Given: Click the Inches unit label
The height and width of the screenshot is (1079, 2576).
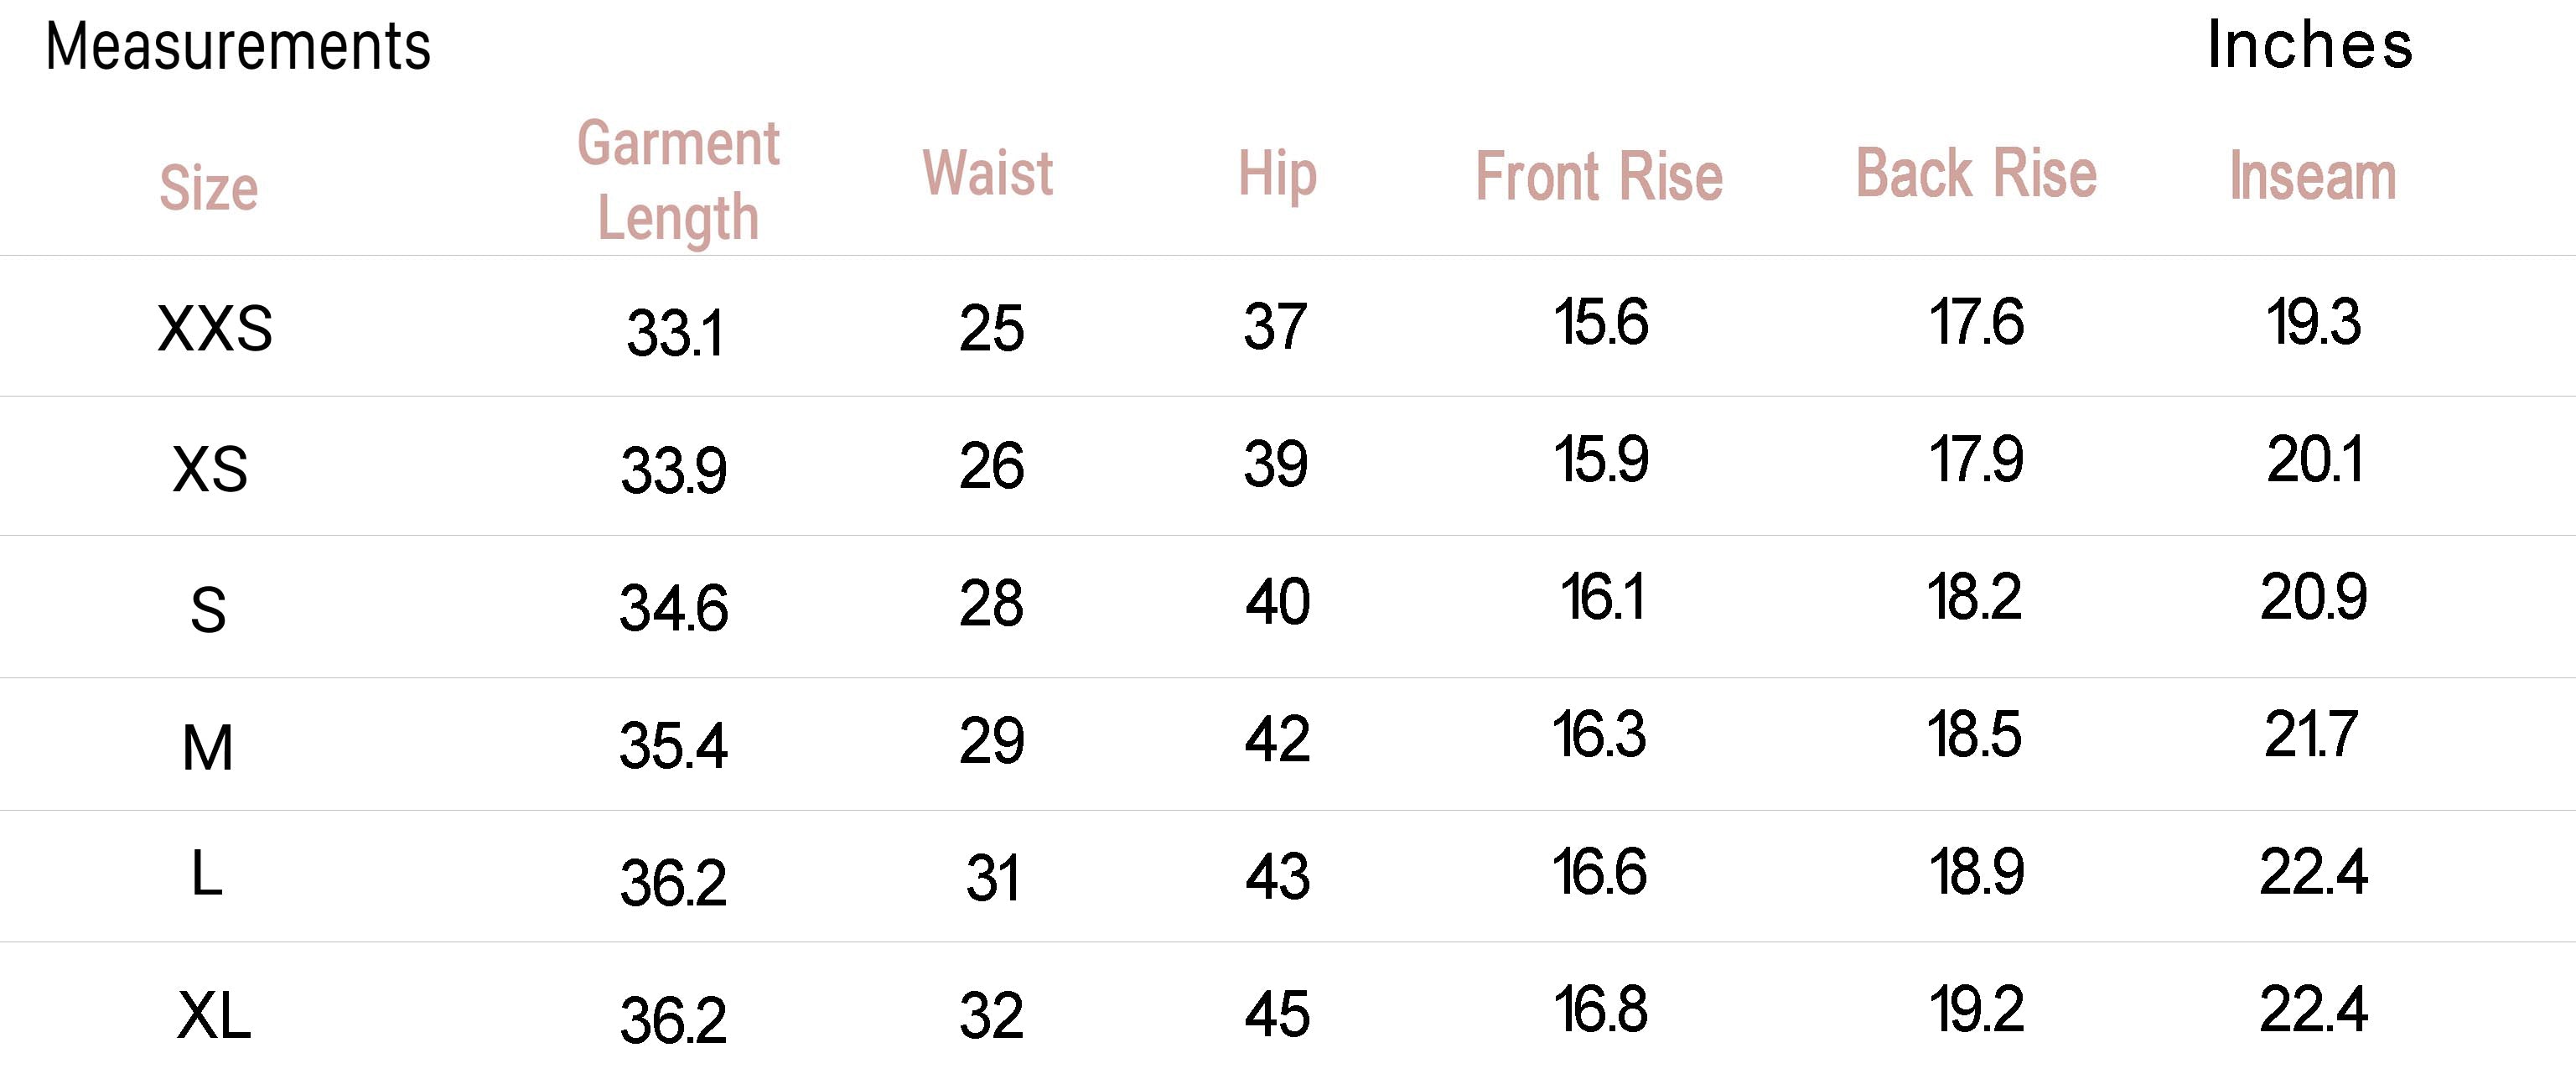Looking at the screenshot, I should (x=2309, y=46).
